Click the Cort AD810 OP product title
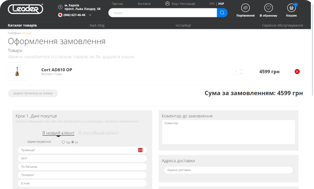The width and height of the screenshot is (314, 189). pyautogui.click(x=57, y=70)
